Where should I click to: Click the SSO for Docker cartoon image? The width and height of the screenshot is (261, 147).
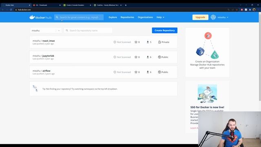(x=207, y=94)
